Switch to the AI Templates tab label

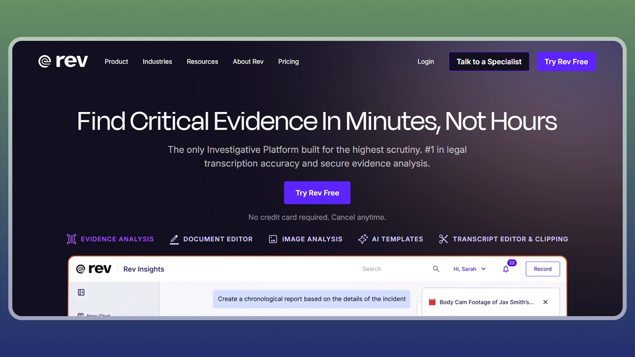pos(397,239)
